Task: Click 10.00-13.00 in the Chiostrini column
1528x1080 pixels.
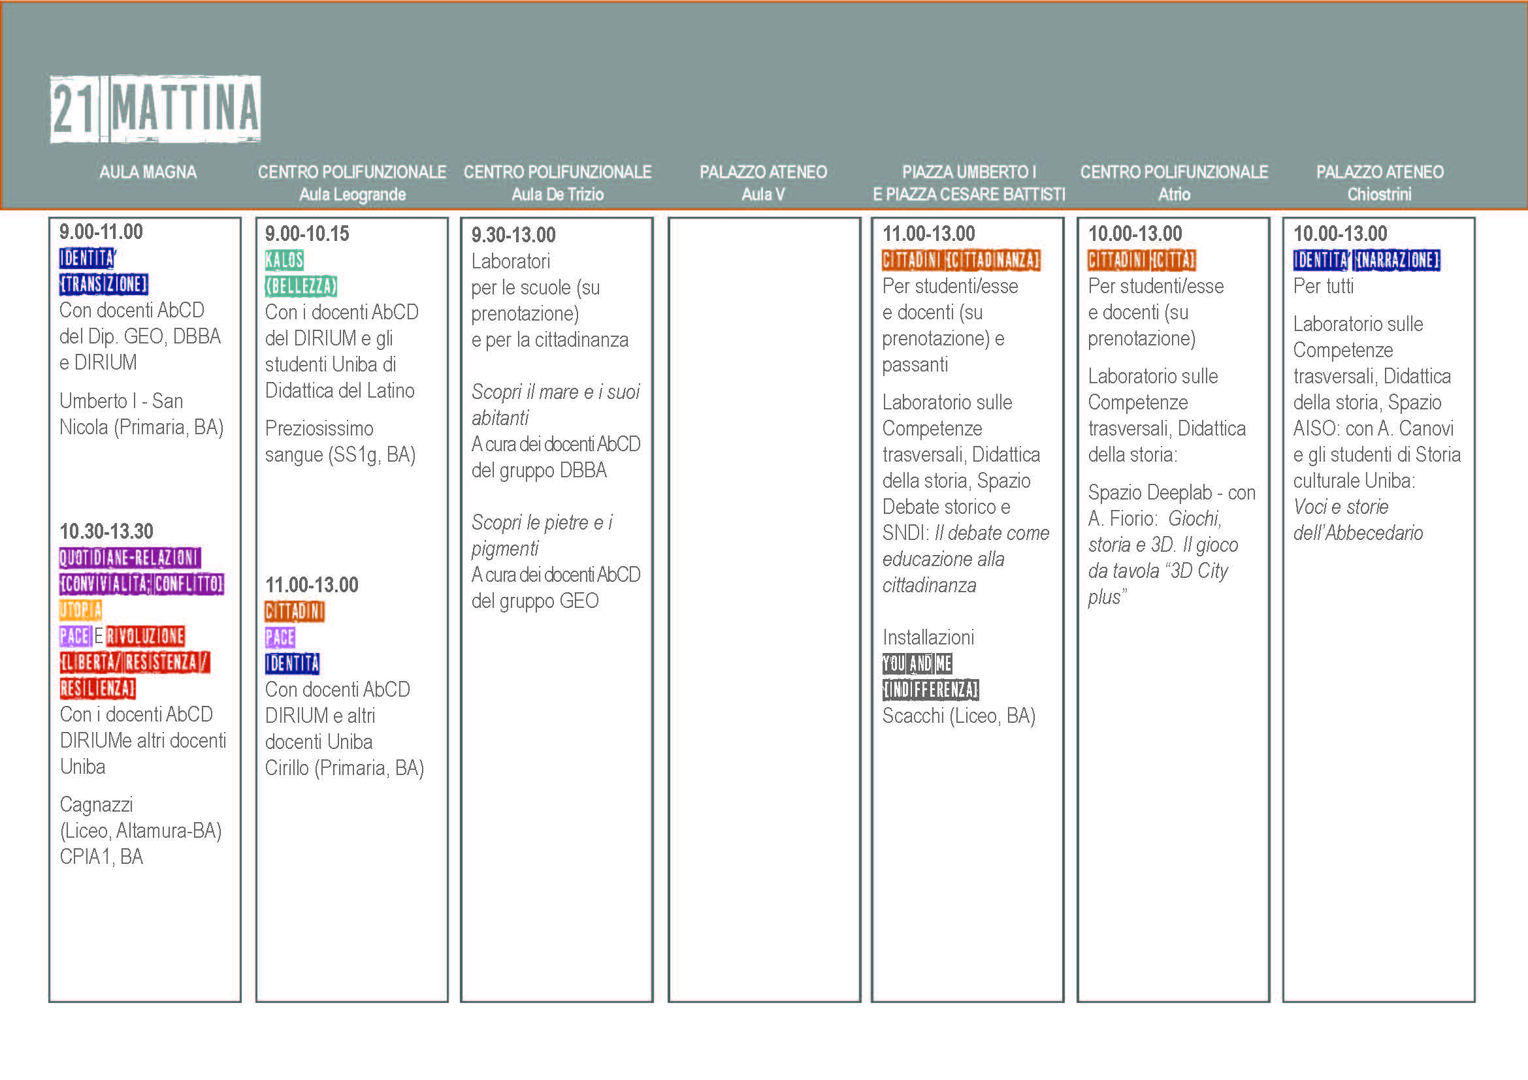Action: click(x=1341, y=234)
